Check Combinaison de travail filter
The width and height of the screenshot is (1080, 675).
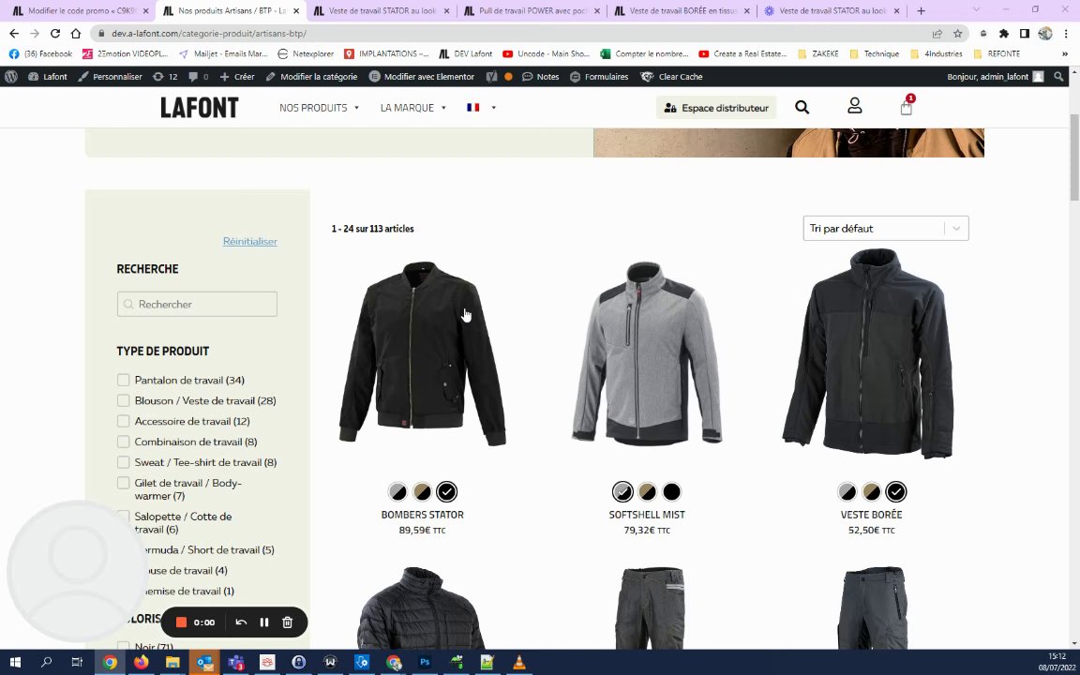tap(123, 442)
